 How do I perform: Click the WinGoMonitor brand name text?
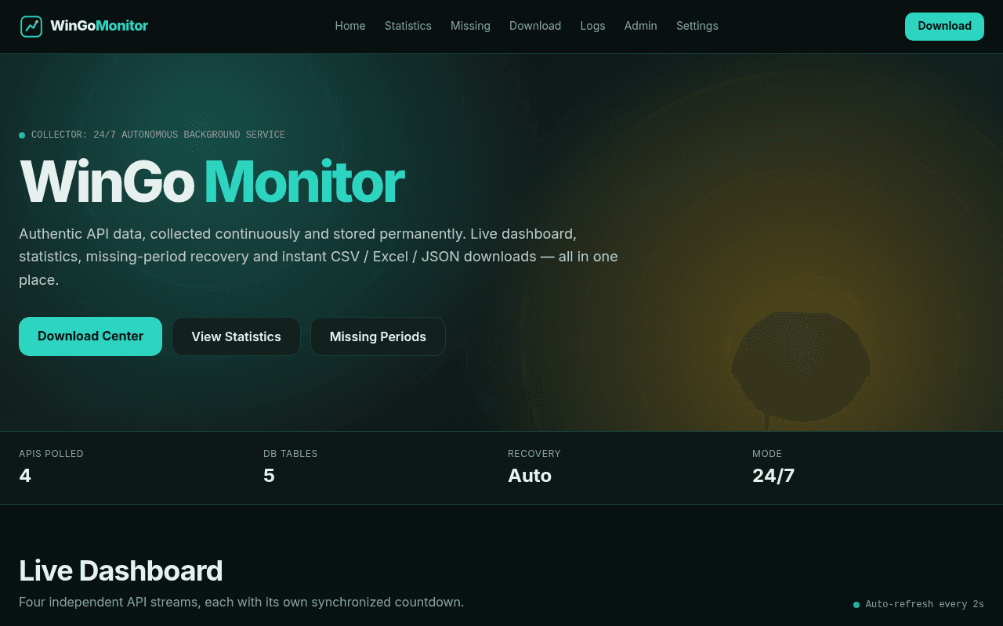99,26
